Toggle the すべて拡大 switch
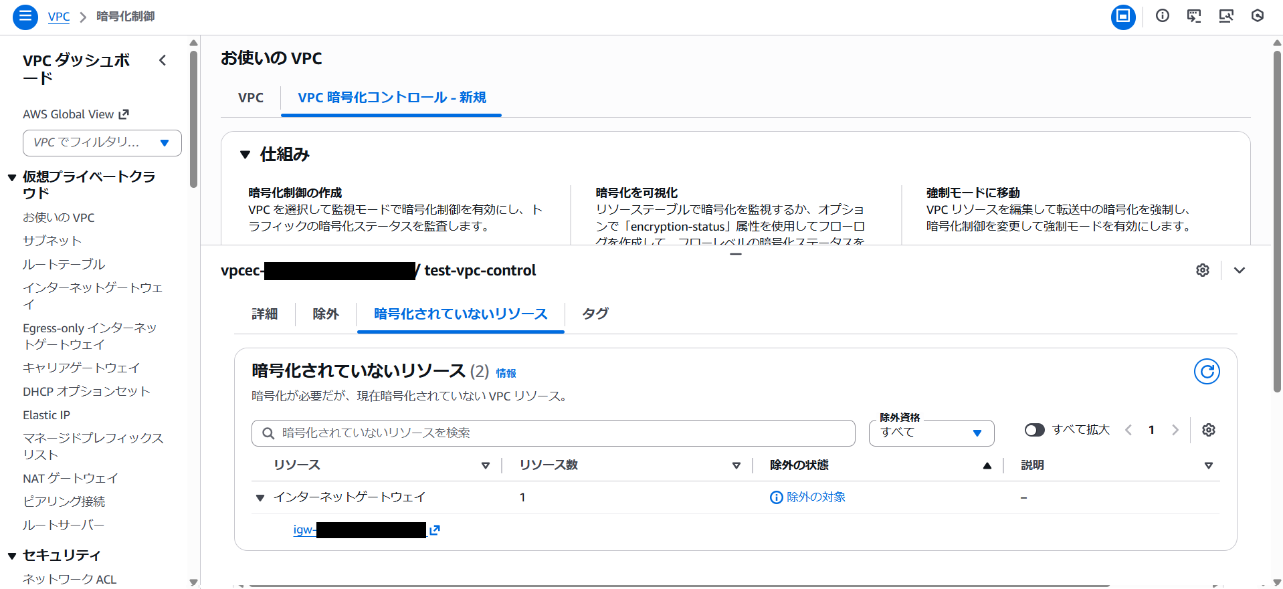Screen dimensions: 1283x589 (x=1034, y=430)
